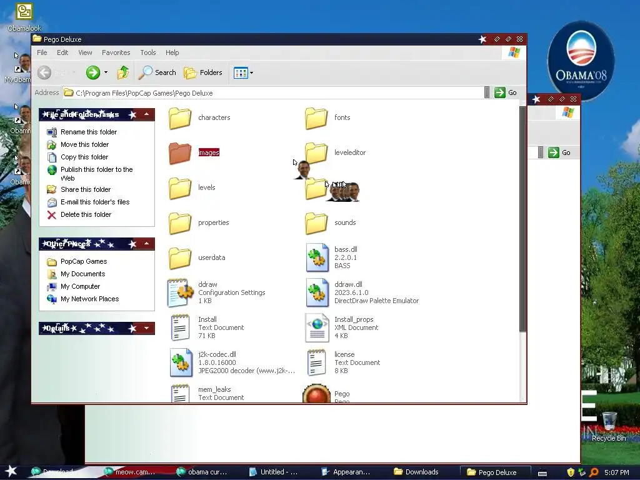Open the properties folder

tap(199, 223)
